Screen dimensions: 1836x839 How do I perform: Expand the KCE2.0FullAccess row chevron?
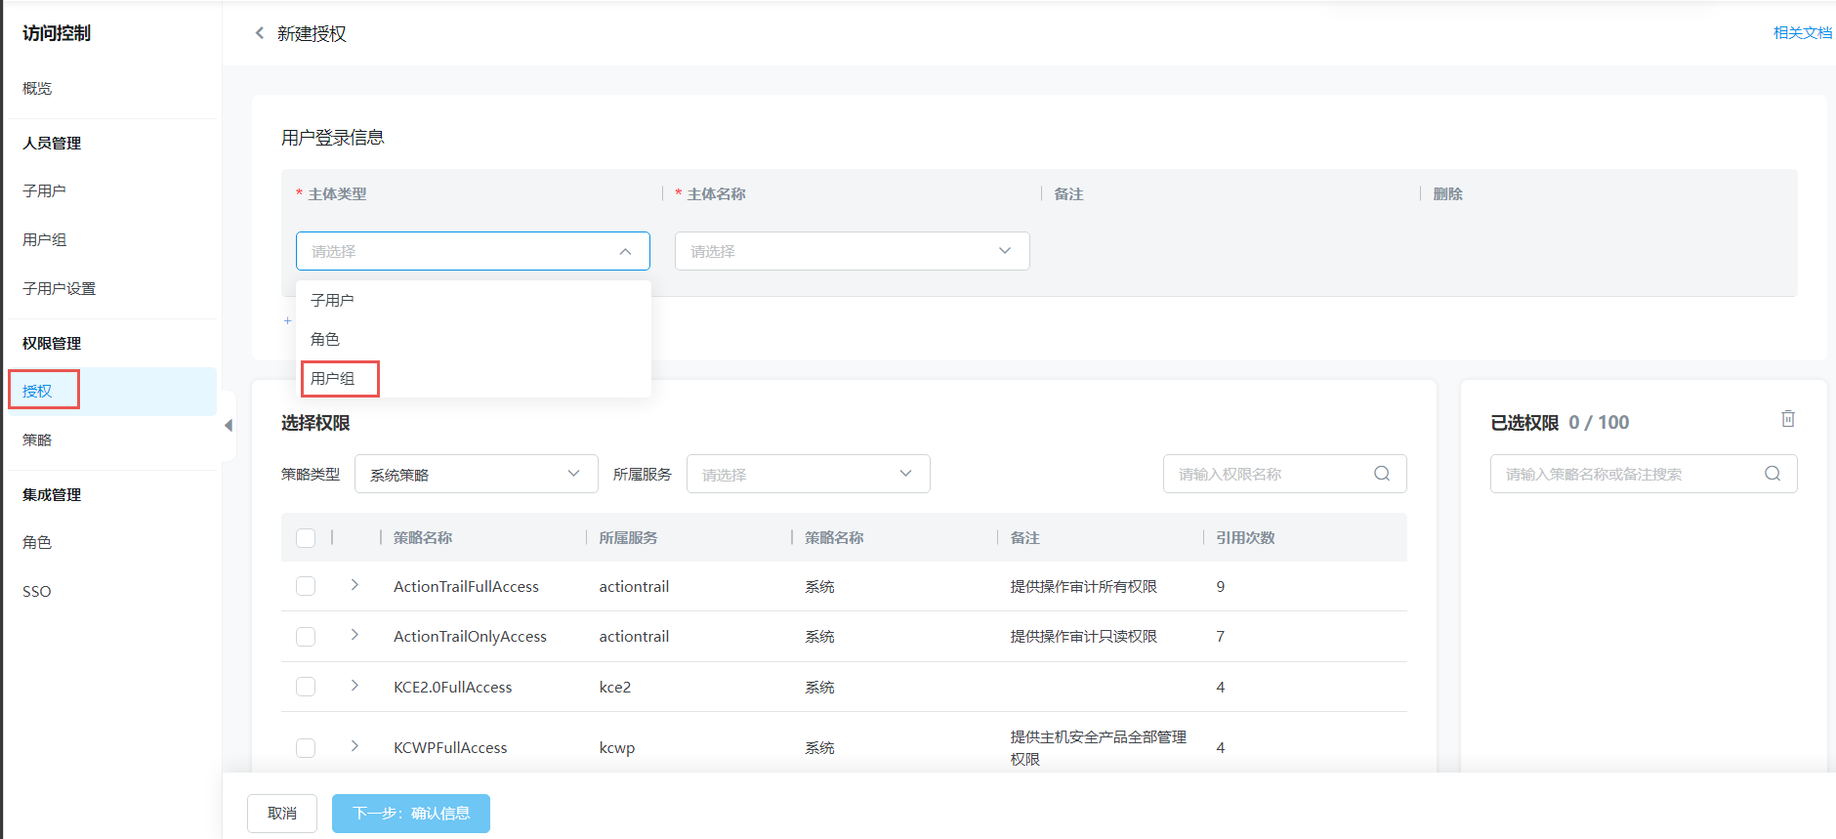[x=355, y=686]
